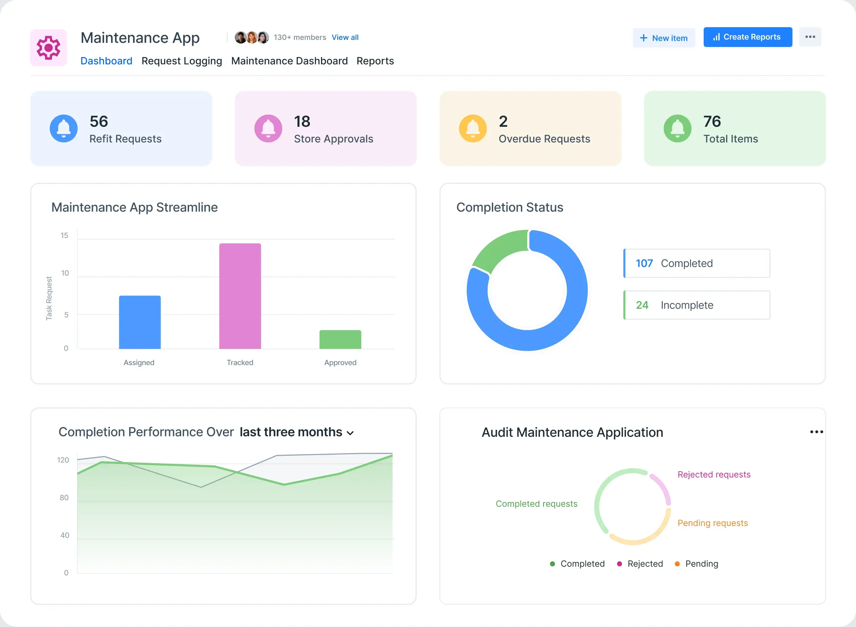Image resolution: width=856 pixels, height=627 pixels.
Task: Open the header three-dots options menu
Action: [x=810, y=37]
